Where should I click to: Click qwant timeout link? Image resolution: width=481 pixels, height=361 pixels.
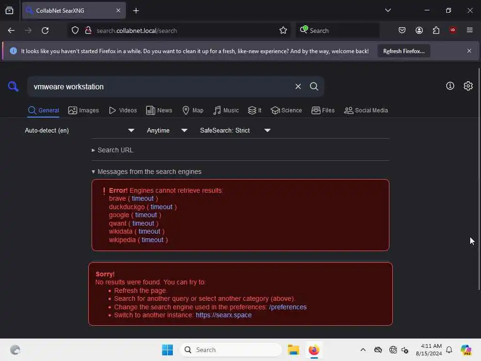tap(143, 223)
